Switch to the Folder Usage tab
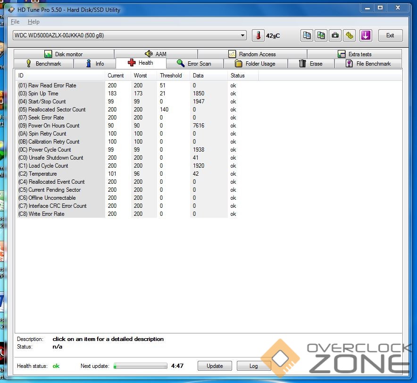Image resolution: width=417 pixels, height=383 pixels. point(256,64)
